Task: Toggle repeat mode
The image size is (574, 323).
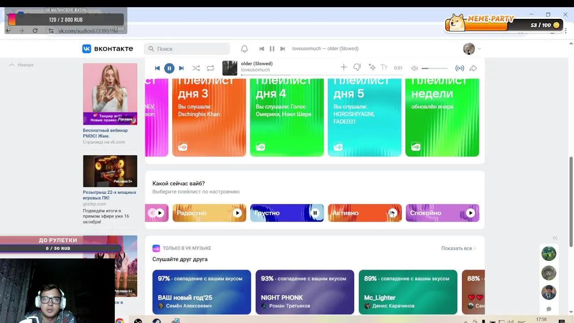Action: pos(210,68)
